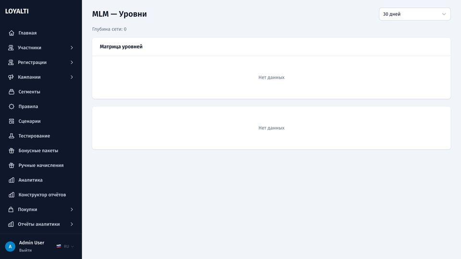Expand the Регистрации submenu chevron
Screen dimensions: 461x259
pos(72,62)
